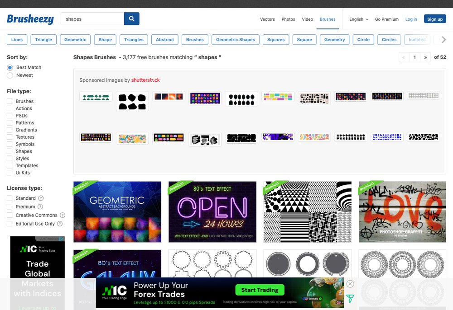Enable the Premium license filter
453x310 pixels.
(10, 207)
